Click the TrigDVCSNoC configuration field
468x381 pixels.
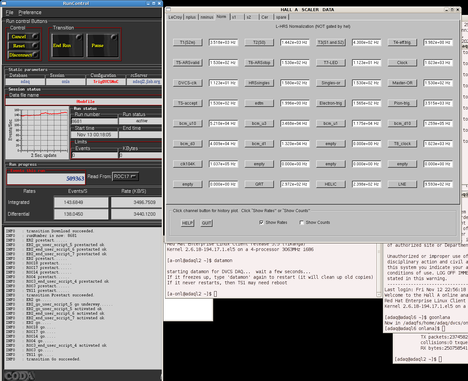tap(106, 82)
